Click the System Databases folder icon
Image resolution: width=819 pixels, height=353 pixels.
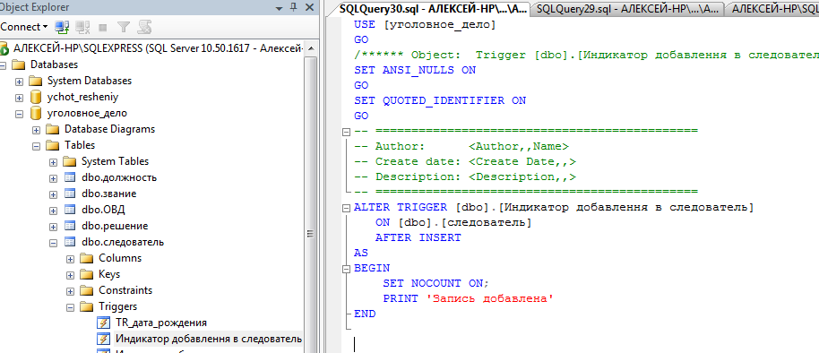[x=36, y=81]
